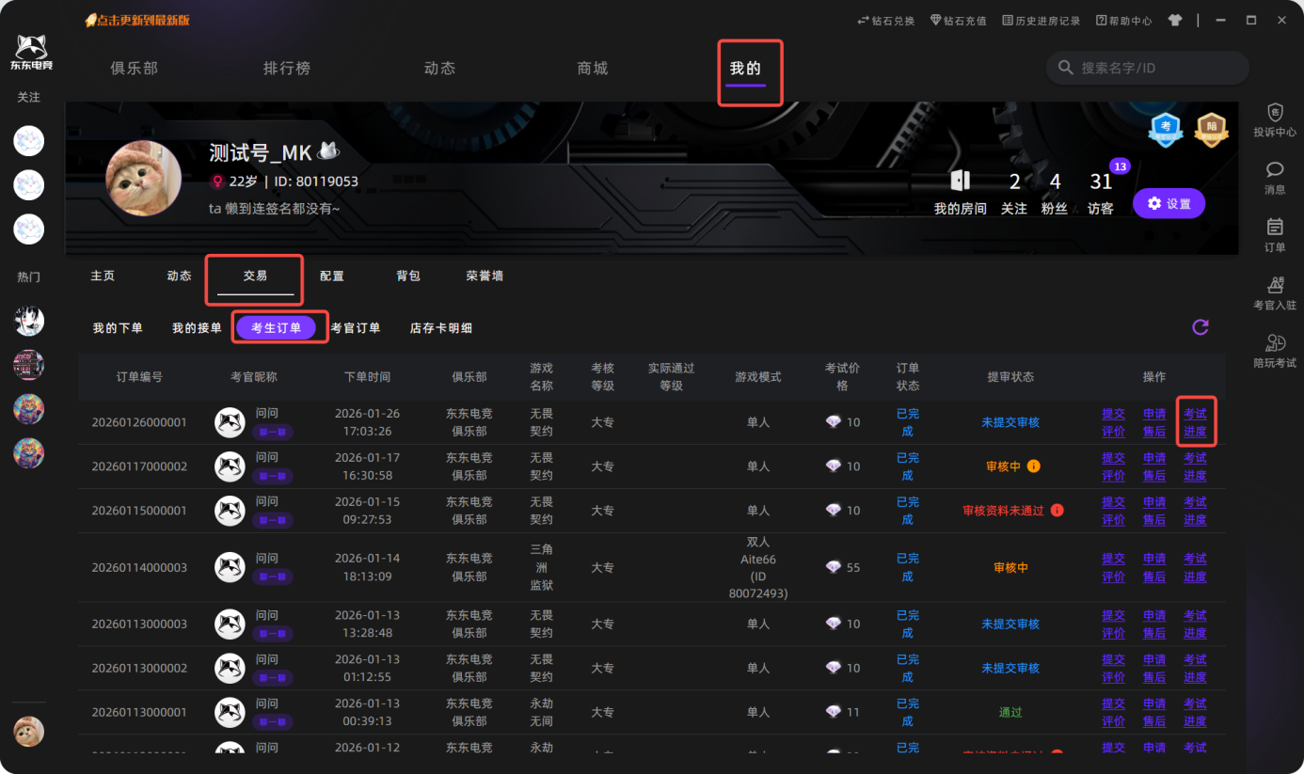Viewport: 1304px width, 774px height.
Task: Open 动态 in the top navigation
Action: point(439,69)
